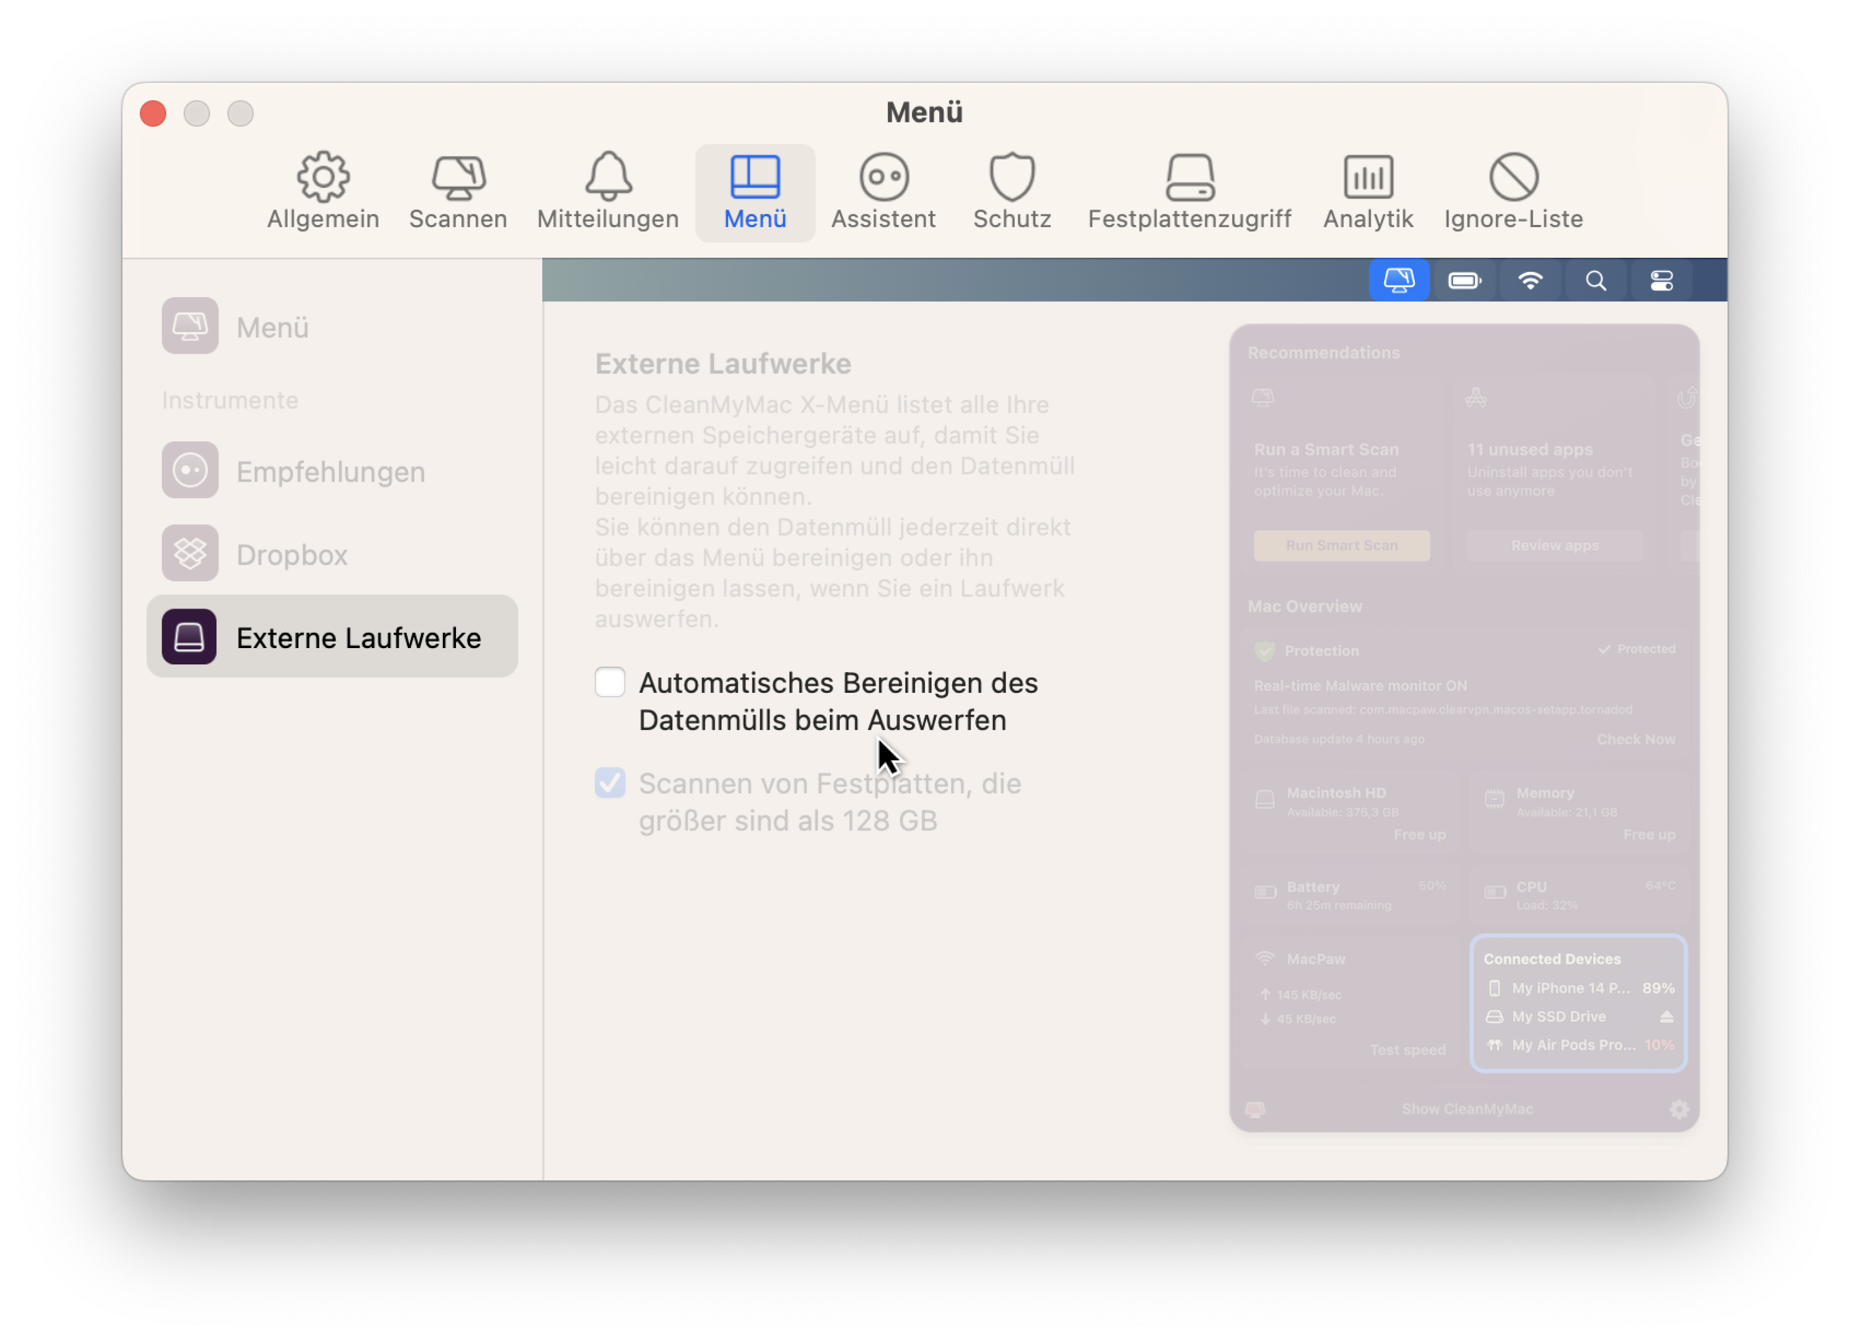Viewport: 1850px width, 1342px height.
Task: Click the Spotlight search icon in preview
Action: coord(1596,281)
